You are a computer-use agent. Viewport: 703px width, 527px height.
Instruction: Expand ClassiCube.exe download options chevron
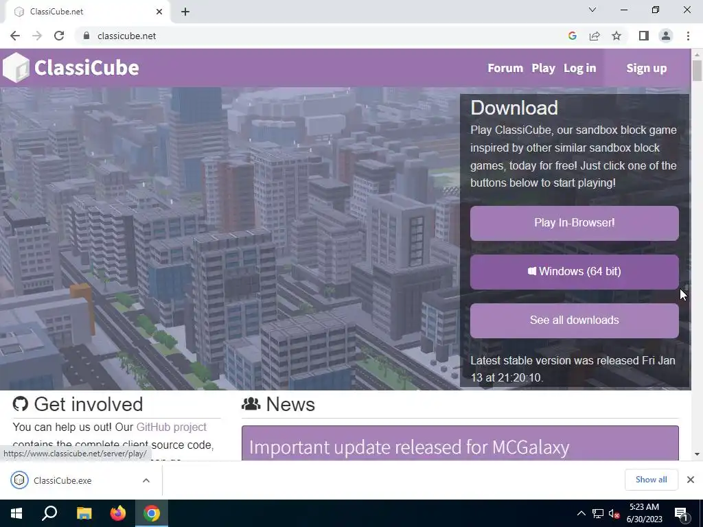(146, 480)
